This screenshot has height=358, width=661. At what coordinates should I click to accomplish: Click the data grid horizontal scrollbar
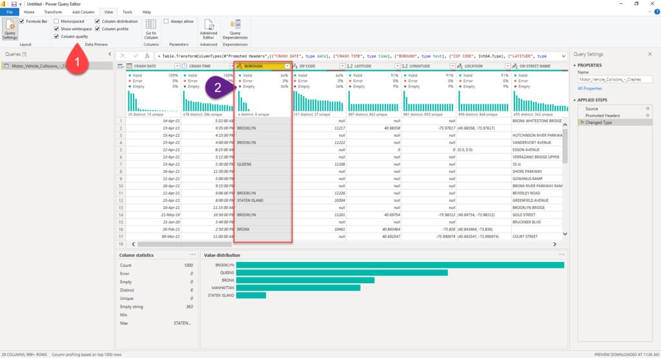184,244
